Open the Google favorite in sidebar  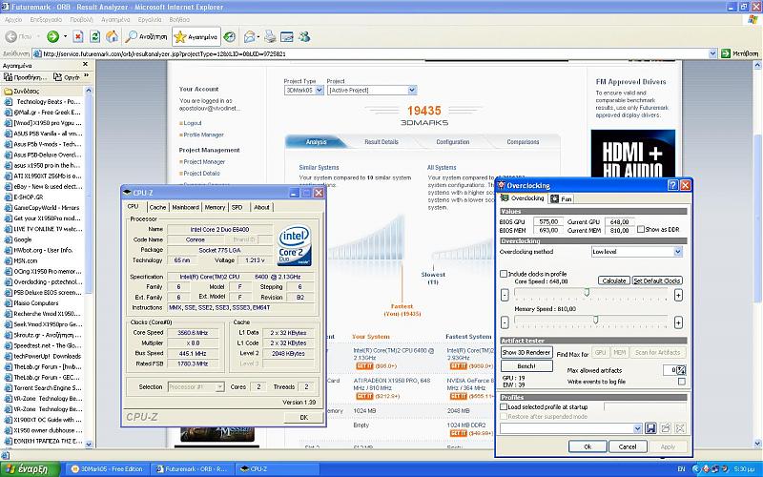click(x=22, y=239)
